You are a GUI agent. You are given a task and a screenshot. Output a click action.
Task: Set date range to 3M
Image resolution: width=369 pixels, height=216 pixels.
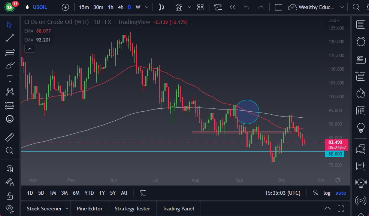coord(64,193)
